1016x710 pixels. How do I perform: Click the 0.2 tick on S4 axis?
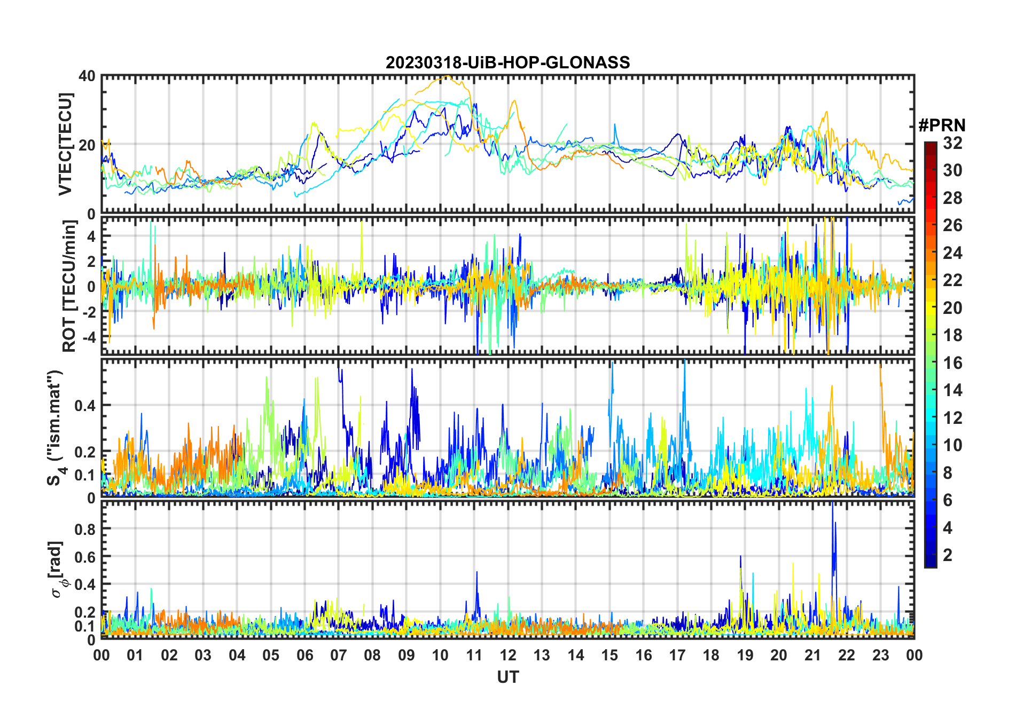click(84, 452)
